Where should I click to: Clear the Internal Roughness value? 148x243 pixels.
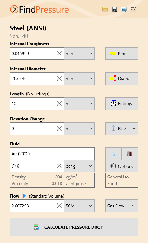(x=59, y=53)
